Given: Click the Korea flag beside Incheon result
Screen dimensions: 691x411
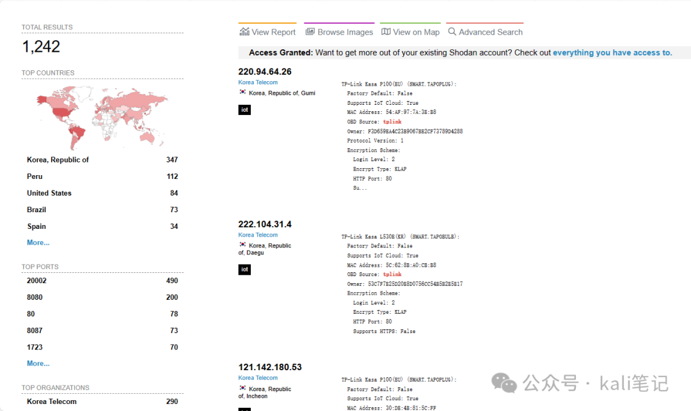Looking at the screenshot, I should point(242,388).
